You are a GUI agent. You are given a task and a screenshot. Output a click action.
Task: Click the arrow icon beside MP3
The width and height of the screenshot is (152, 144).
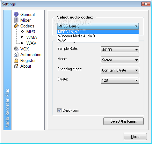[x=22, y=32]
